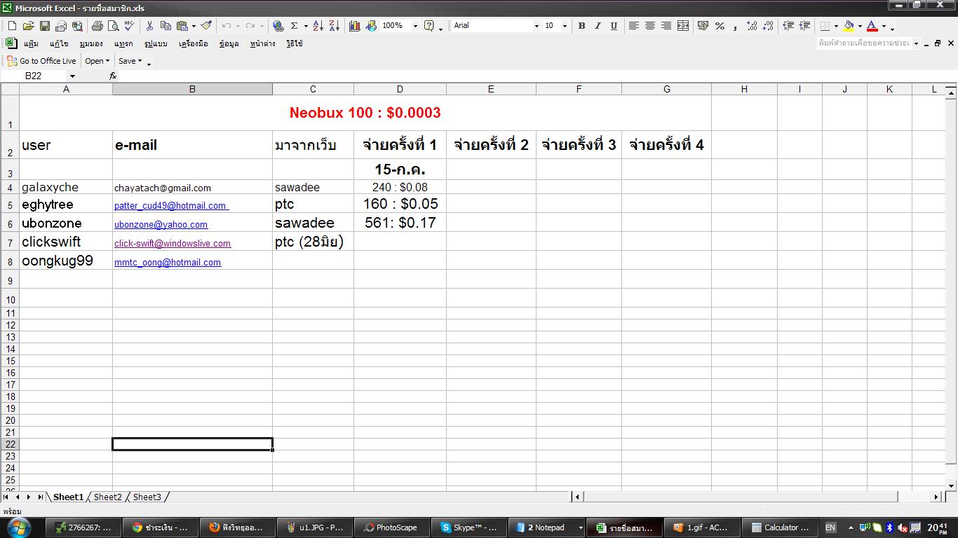Sort ascending A to Z

click(x=318, y=26)
